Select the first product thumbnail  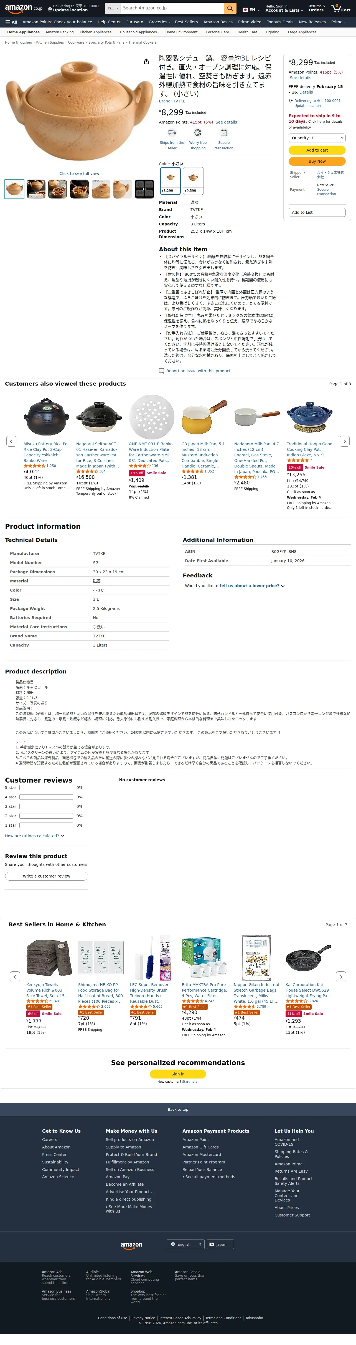point(15,189)
